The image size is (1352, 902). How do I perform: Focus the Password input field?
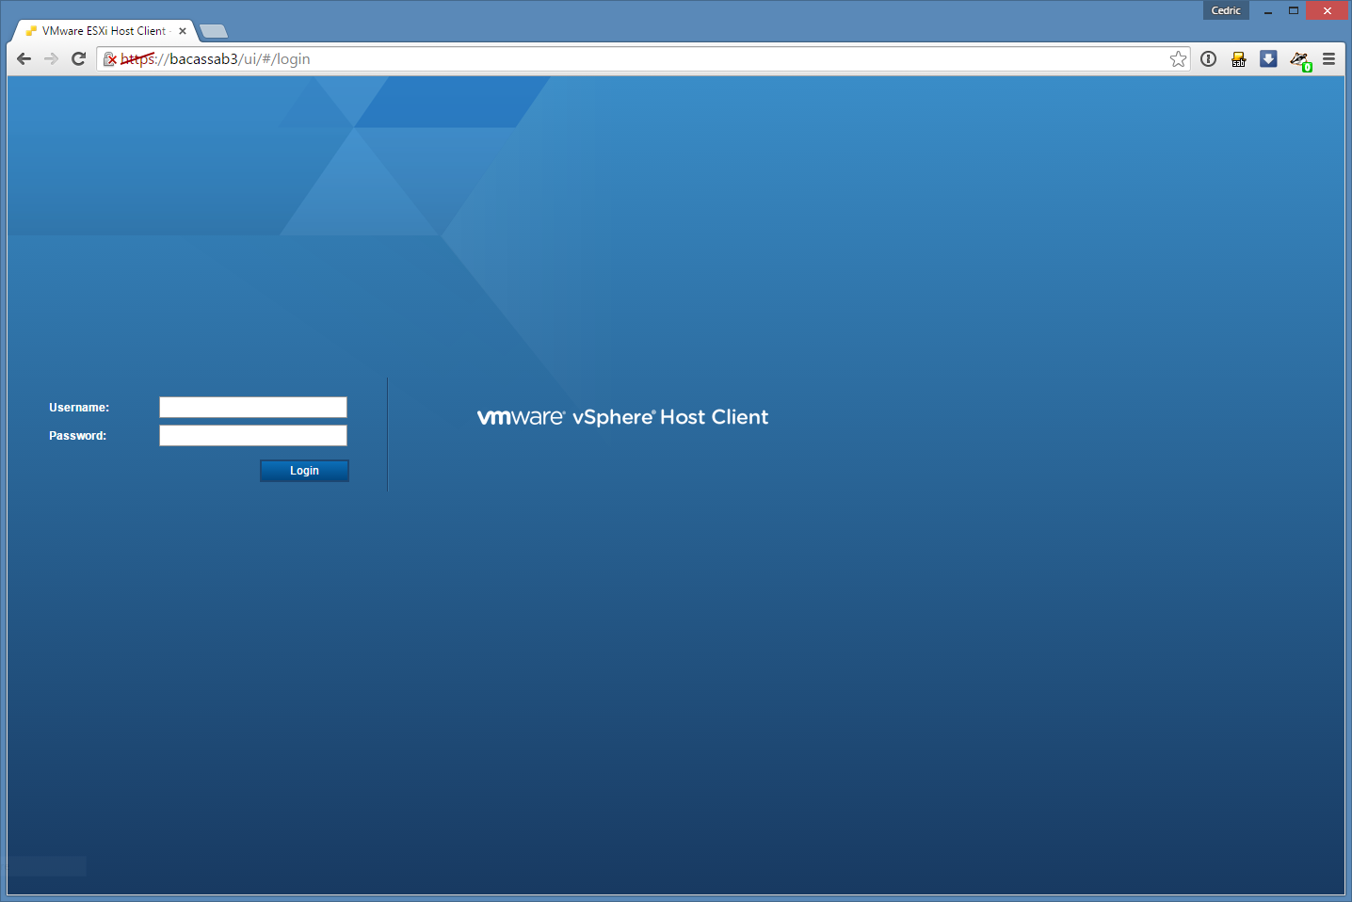coord(253,435)
